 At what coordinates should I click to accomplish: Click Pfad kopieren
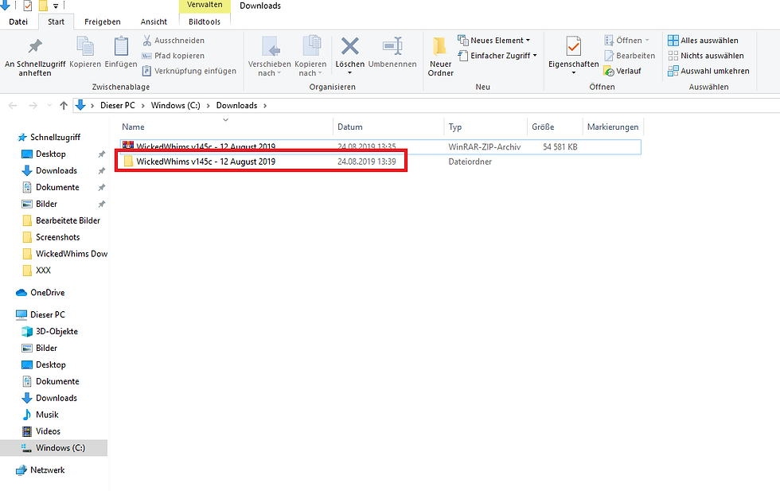point(174,56)
